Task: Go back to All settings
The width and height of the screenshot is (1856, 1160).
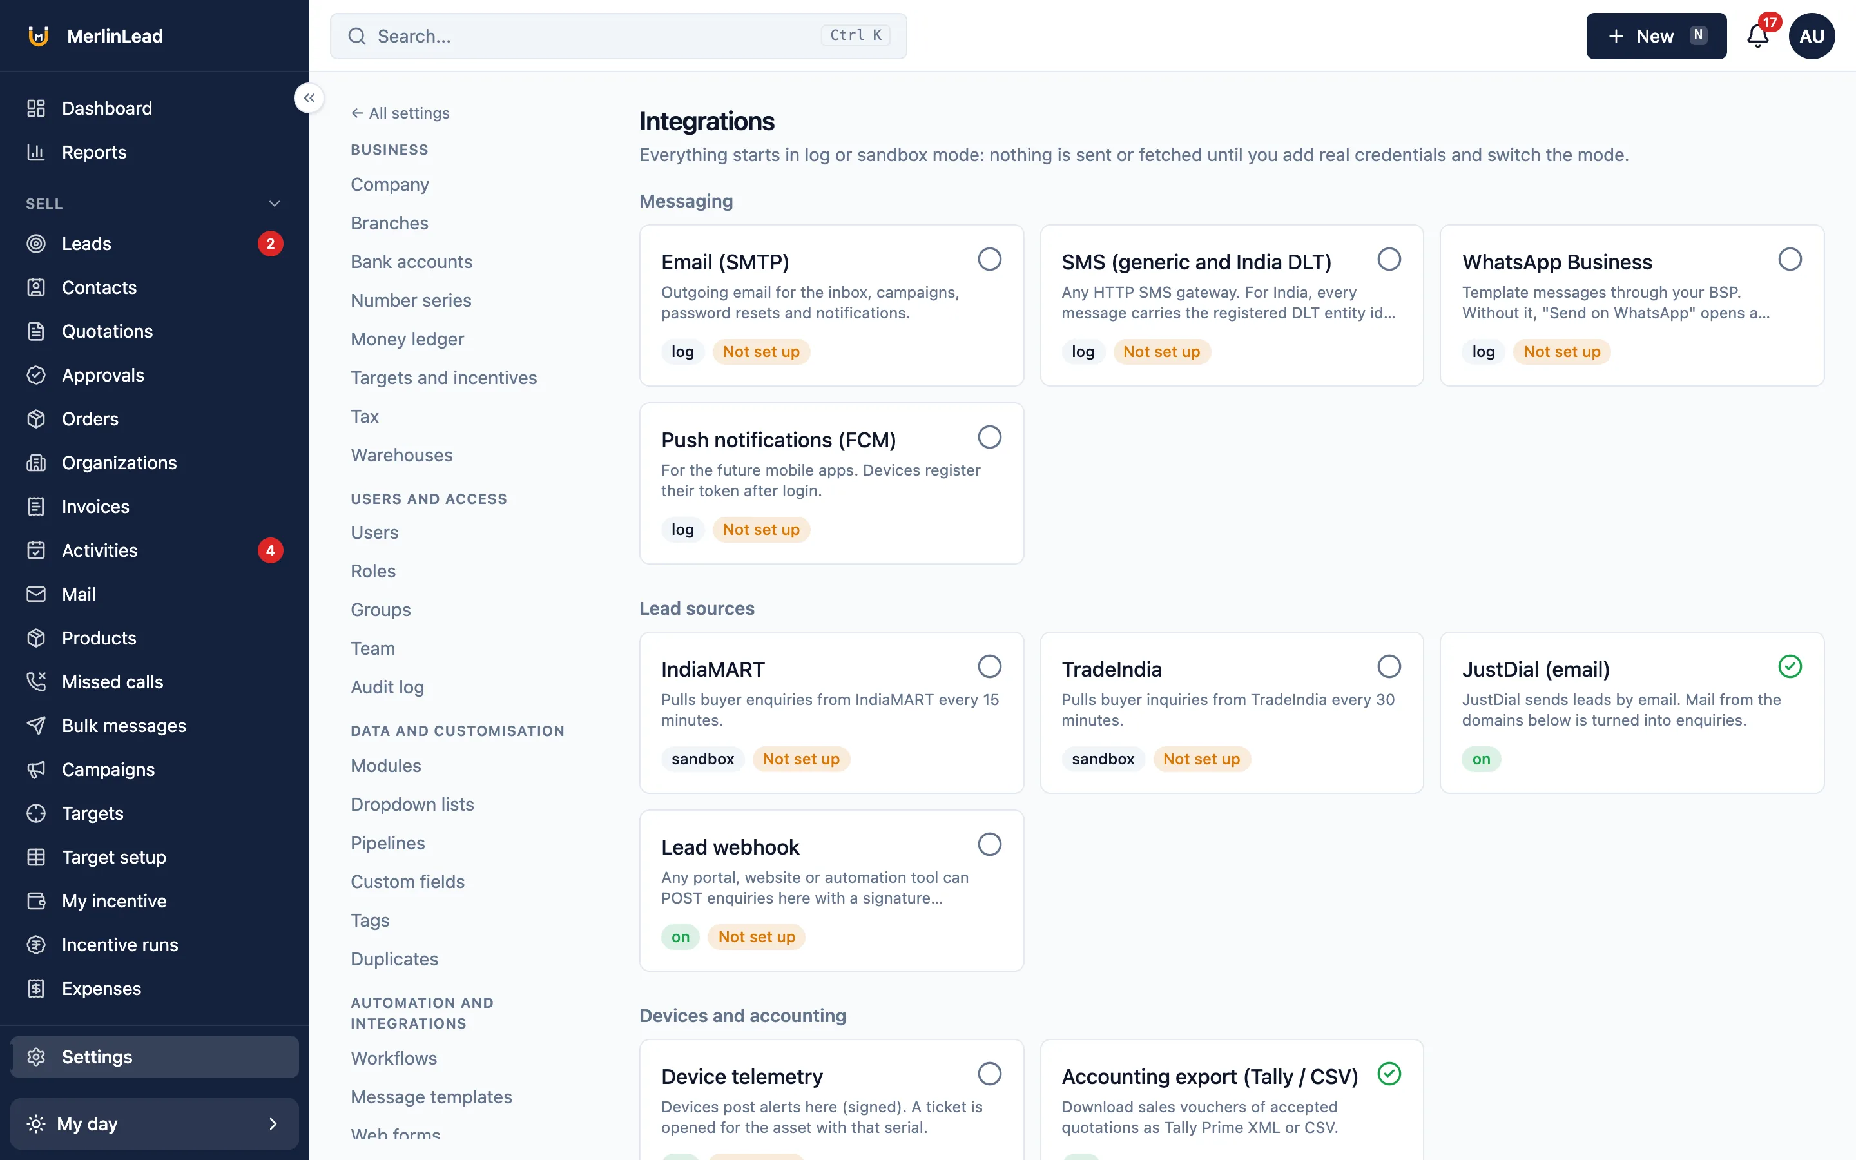Action: (x=400, y=113)
